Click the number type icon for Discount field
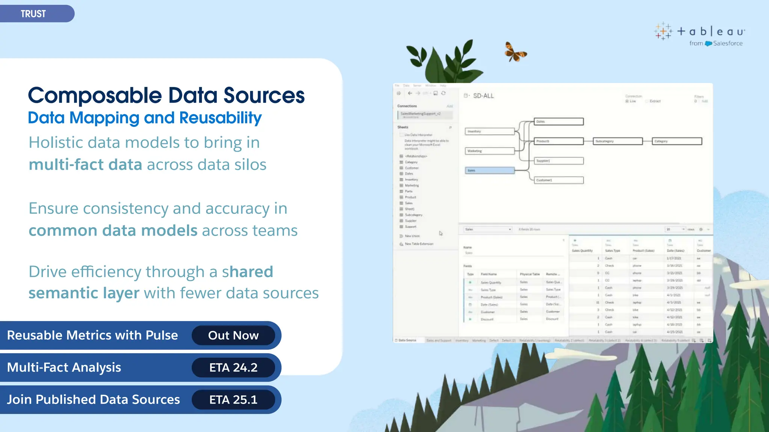 click(x=470, y=319)
